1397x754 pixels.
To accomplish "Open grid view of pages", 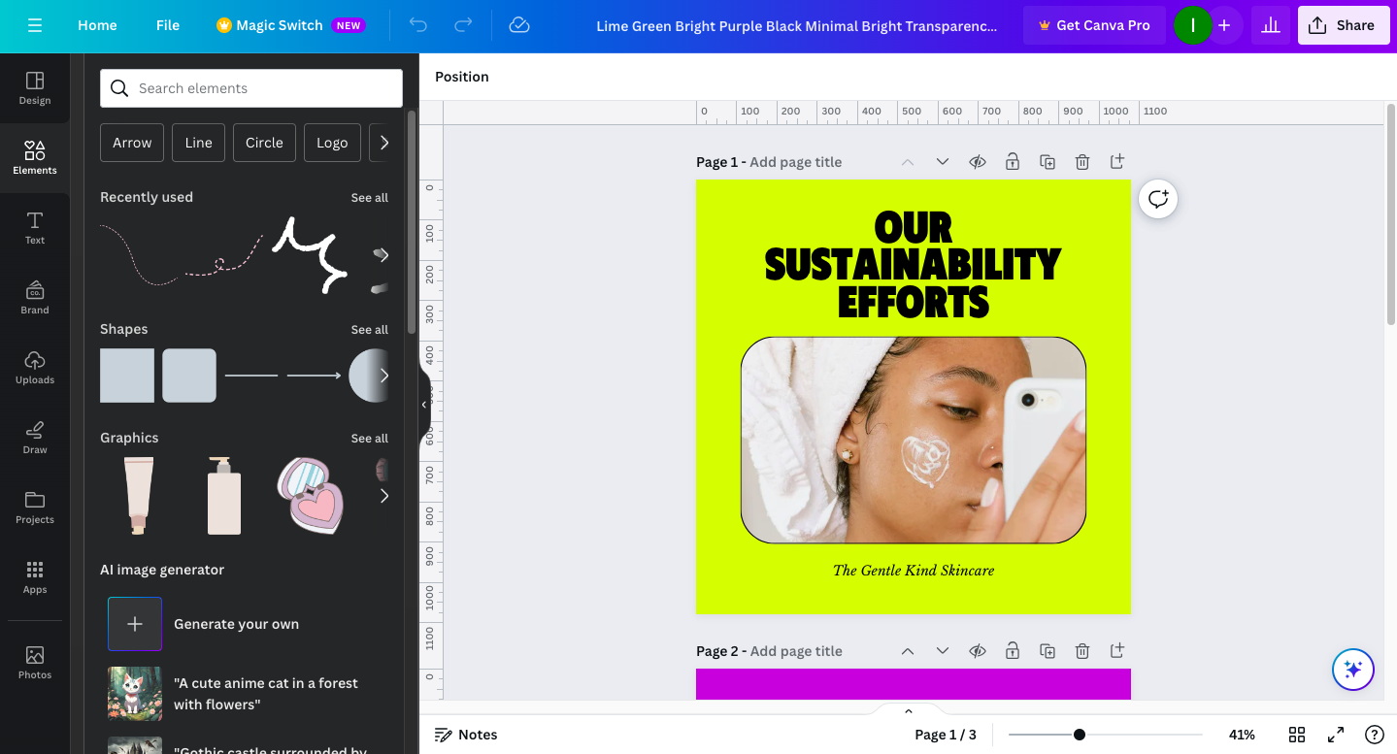I will tap(1297, 735).
